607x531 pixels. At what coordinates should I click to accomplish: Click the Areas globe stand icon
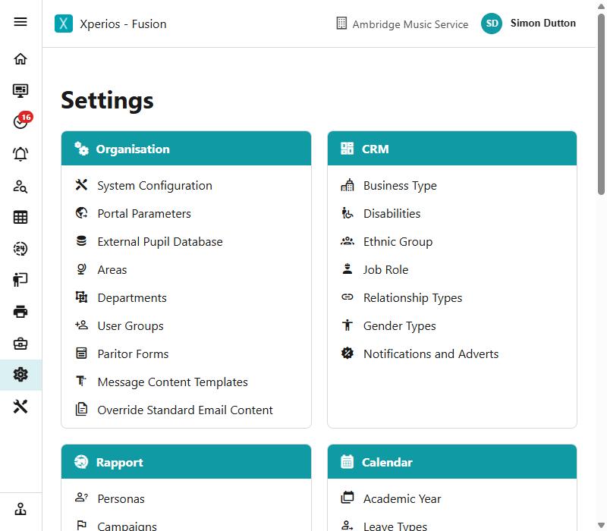click(x=81, y=269)
